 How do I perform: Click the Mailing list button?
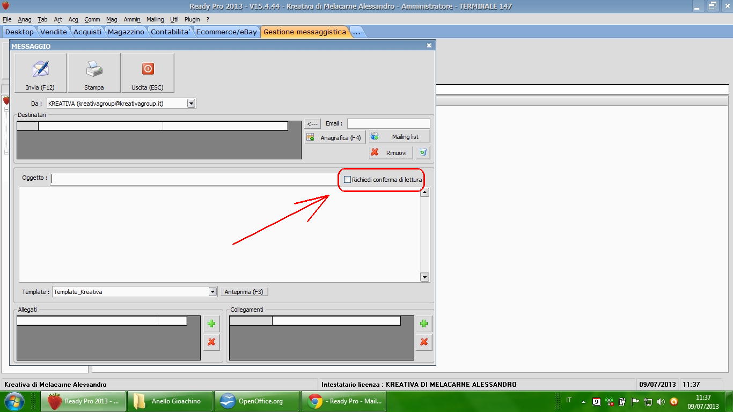point(399,137)
